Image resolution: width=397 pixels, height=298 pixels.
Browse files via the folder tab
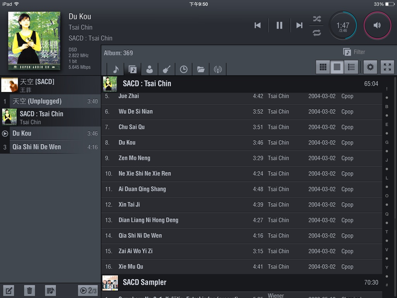click(200, 69)
